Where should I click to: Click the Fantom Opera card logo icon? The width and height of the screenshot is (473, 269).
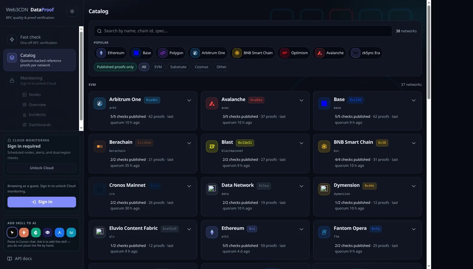(x=324, y=232)
